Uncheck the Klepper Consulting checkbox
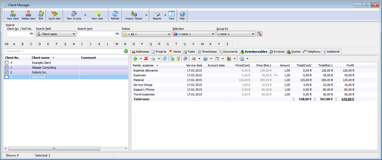This screenshot has height=160, width=382. [x=7, y=67]
